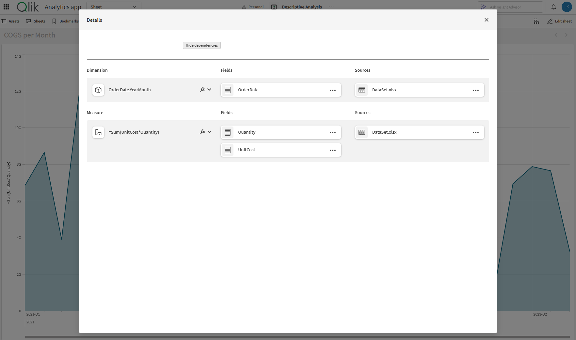Viewport: 576px width, 340px height.
Task: Open the notifications bell
Action: coord(553,7)
